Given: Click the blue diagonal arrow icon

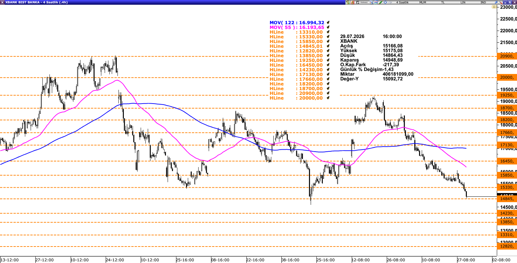Looking at the screenshot, I should pyautogui.click(x=496, y=2).
